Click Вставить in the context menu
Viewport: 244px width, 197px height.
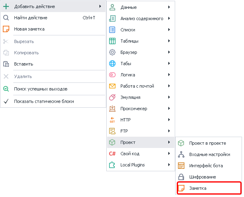(x=24, y=64)
